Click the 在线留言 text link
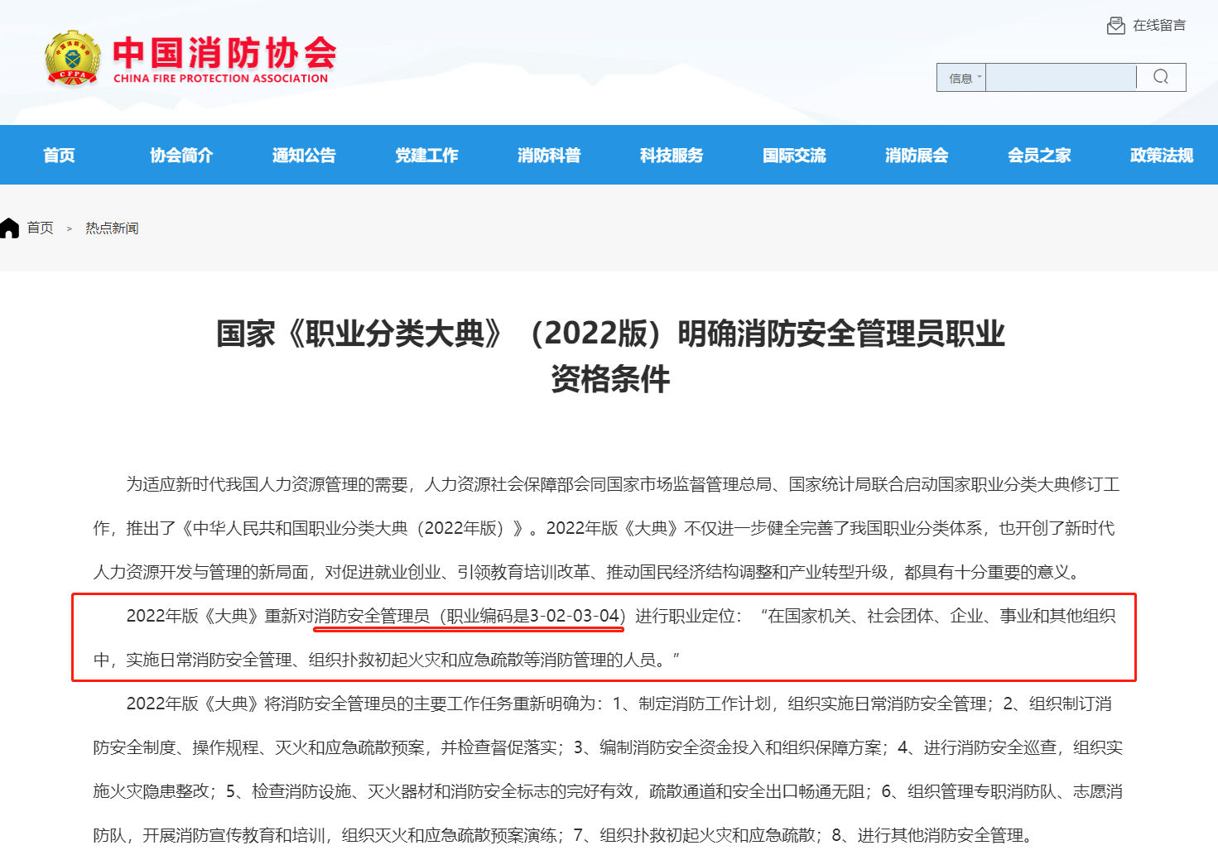Viewport: 1218px width, 855px height. (1159, 26)
